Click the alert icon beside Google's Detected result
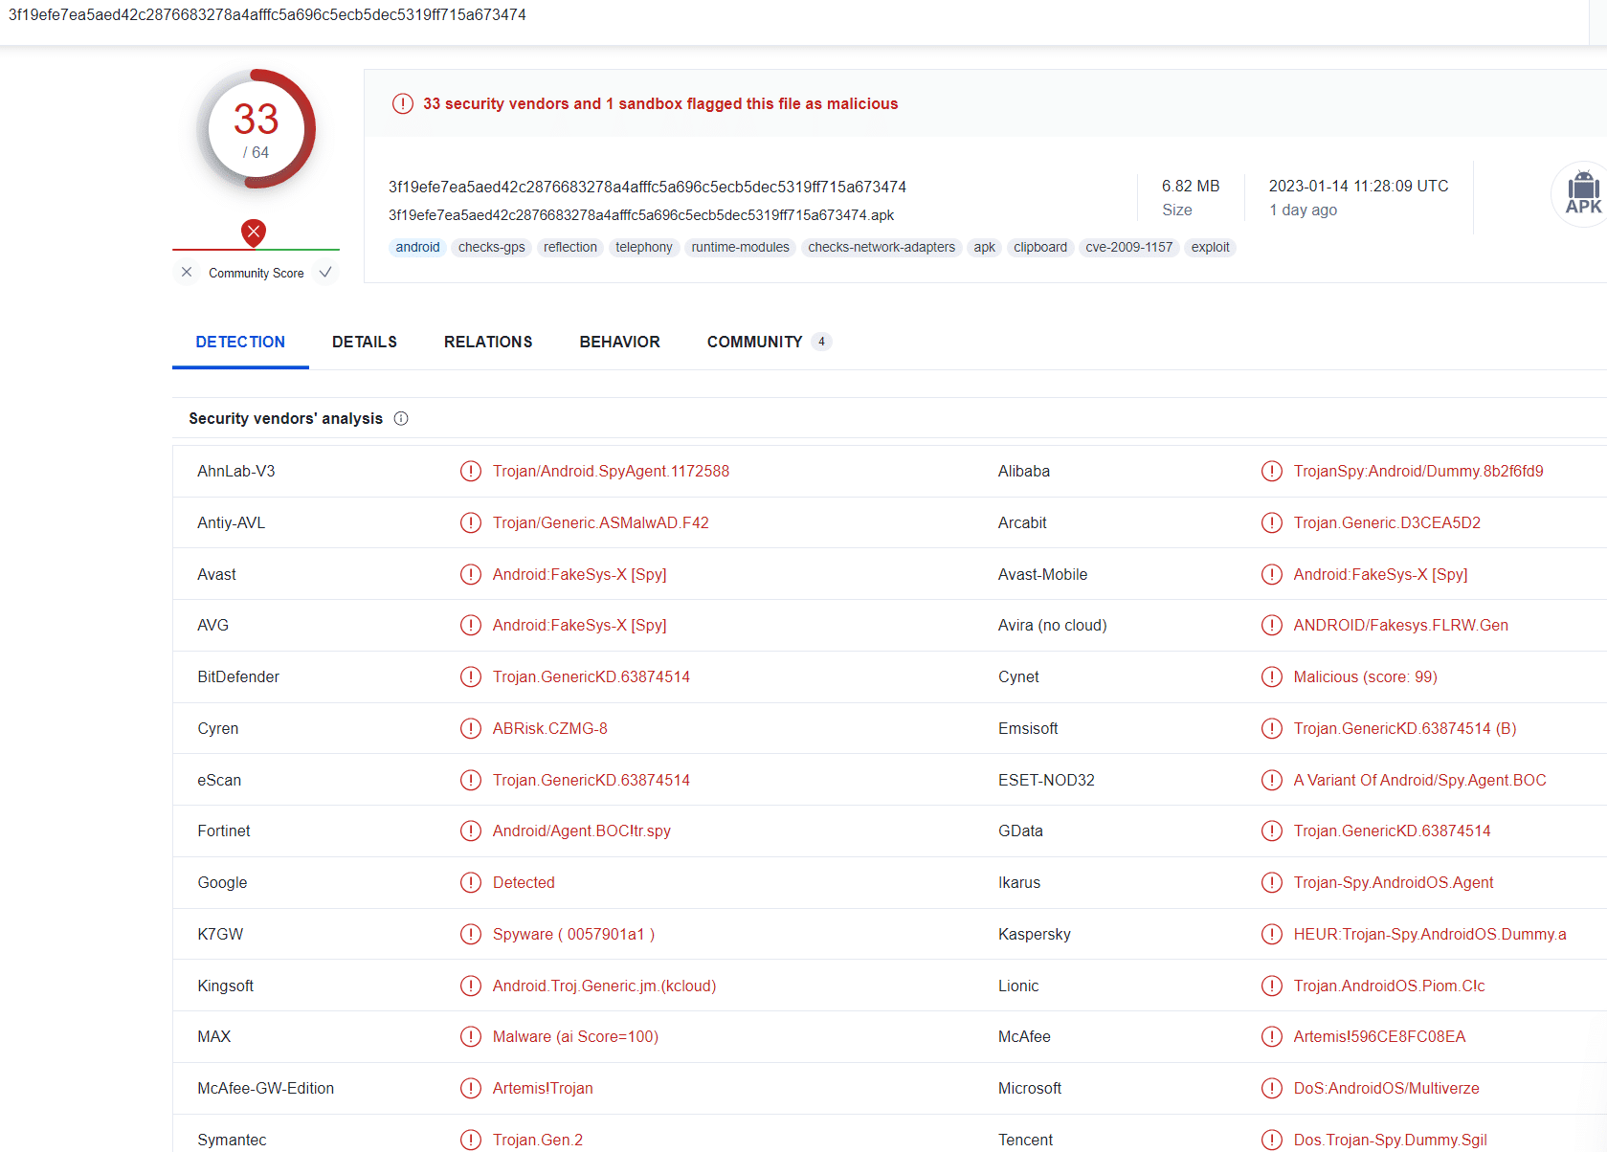 coord(470,882)
